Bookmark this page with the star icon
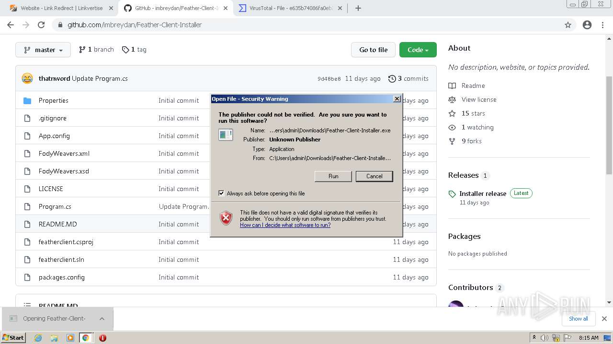Image resolution: width=613 pixels, height=344 pixels. pos(568,25)
